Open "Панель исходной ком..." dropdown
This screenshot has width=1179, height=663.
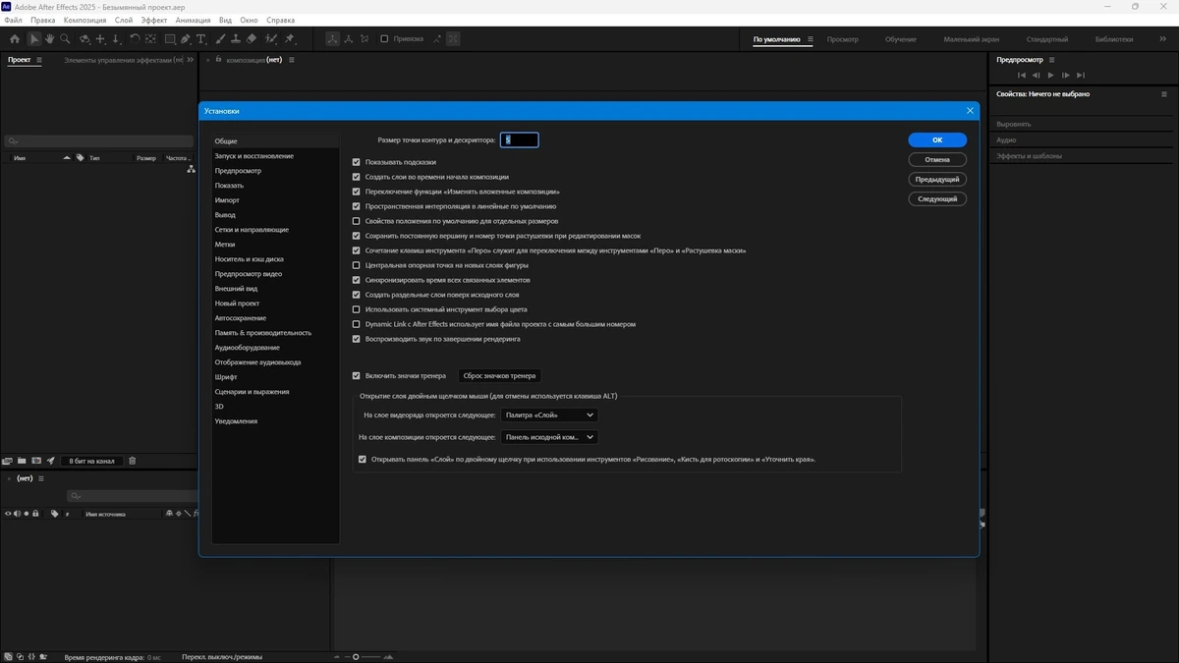(x=549, y=437)
